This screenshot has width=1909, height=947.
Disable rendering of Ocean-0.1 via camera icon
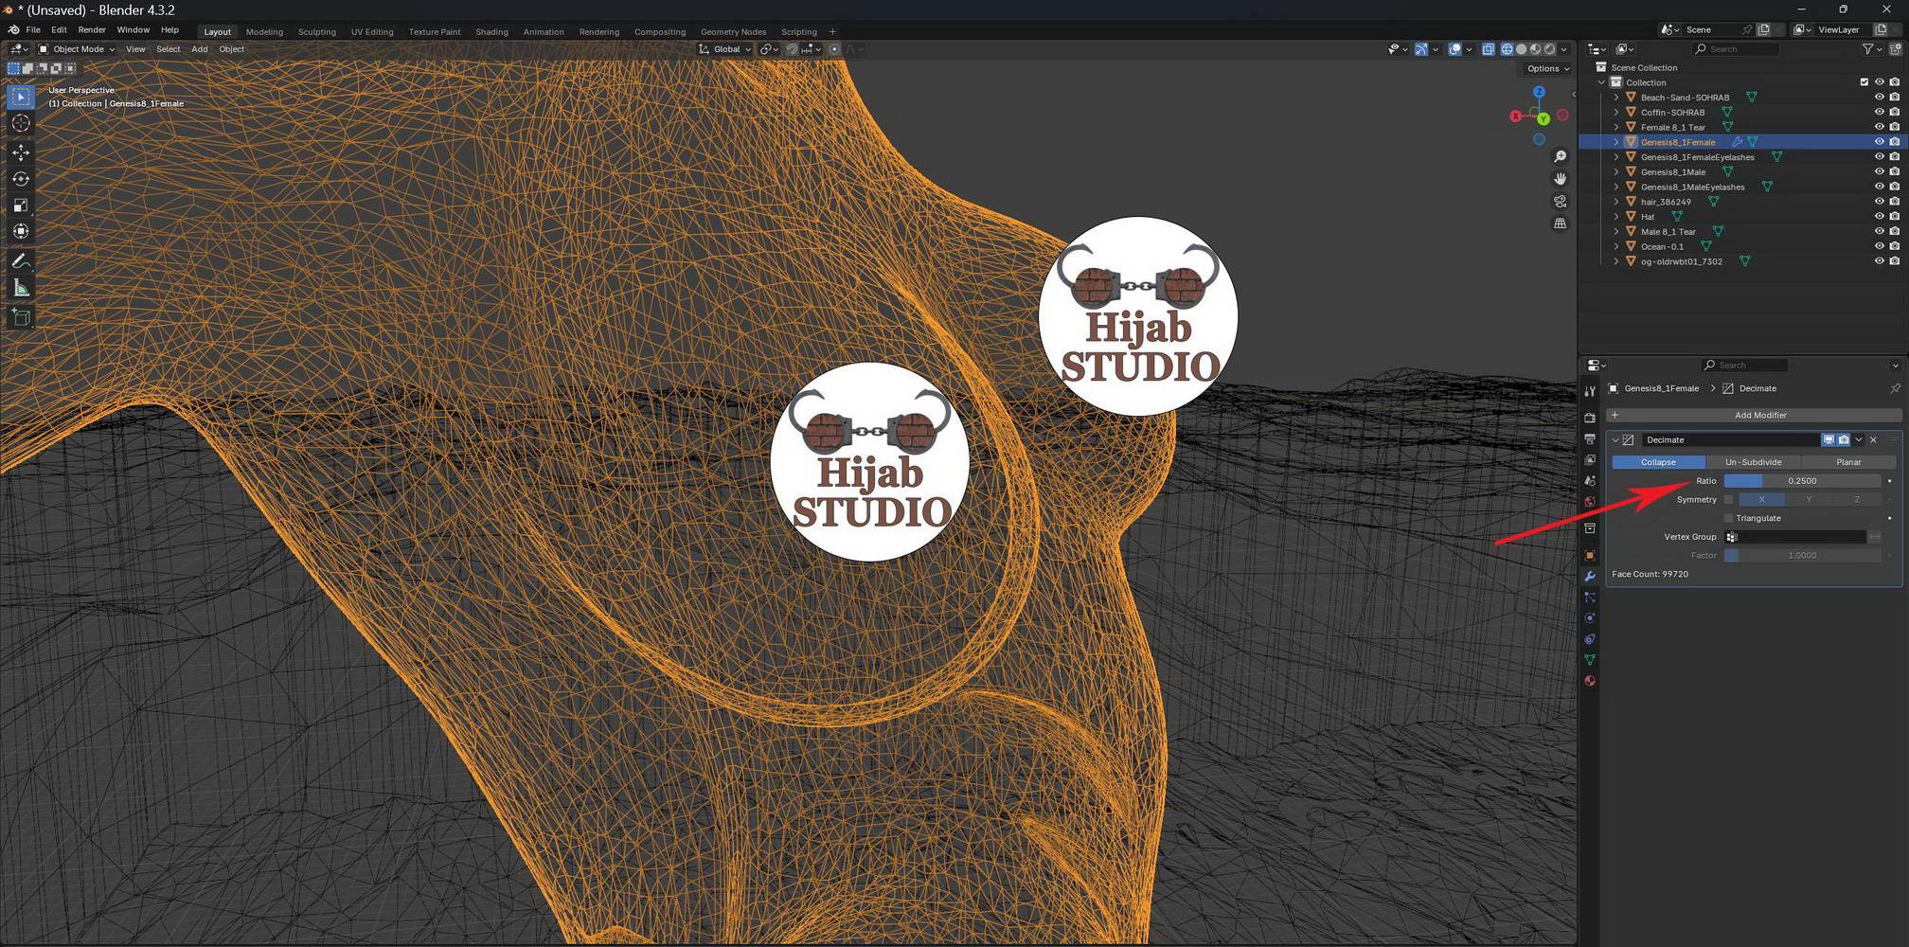click(x=1894, y=247)
